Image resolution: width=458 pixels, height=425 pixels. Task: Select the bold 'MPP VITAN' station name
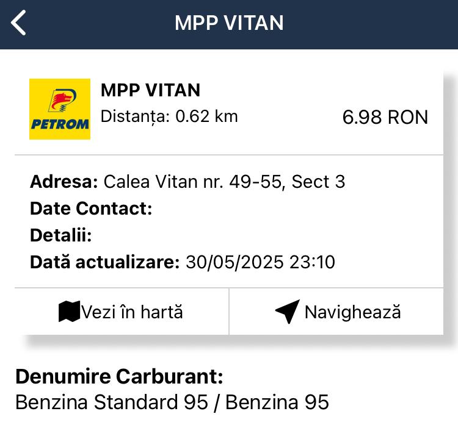click(x=150, y=90)
